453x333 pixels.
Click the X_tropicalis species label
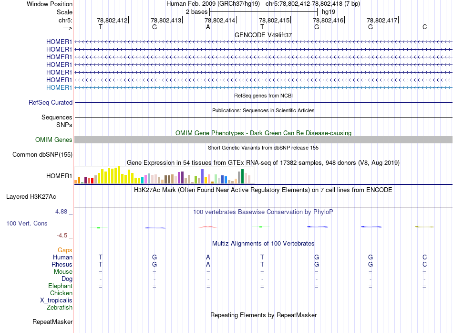coord(56,301)
